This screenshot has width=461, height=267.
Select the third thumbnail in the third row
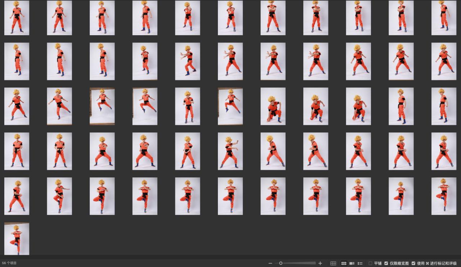102,106
